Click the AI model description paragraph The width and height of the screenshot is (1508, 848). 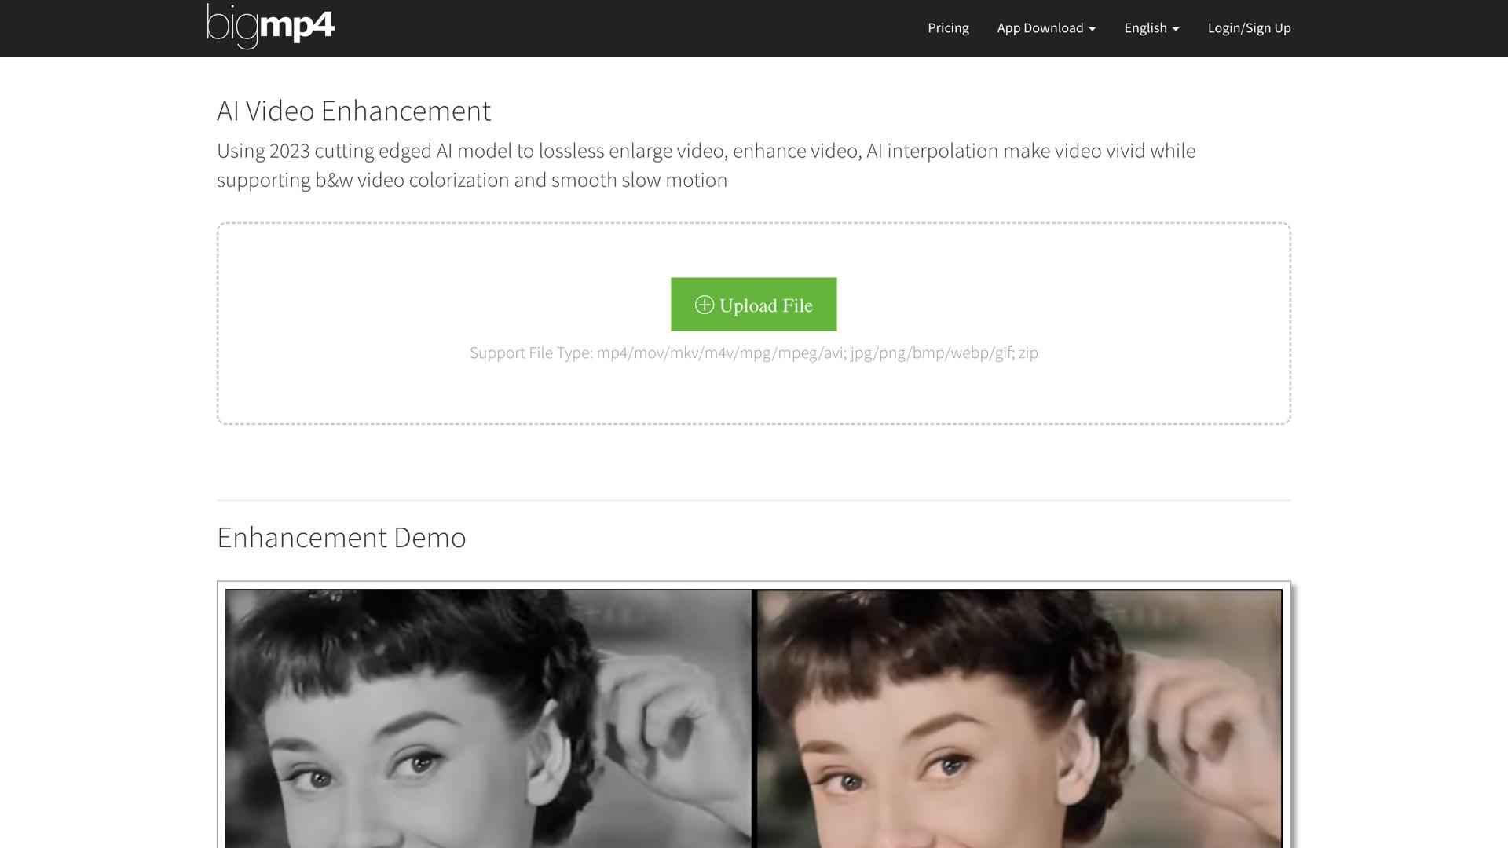pyautogui.click(x=705, y=165)
